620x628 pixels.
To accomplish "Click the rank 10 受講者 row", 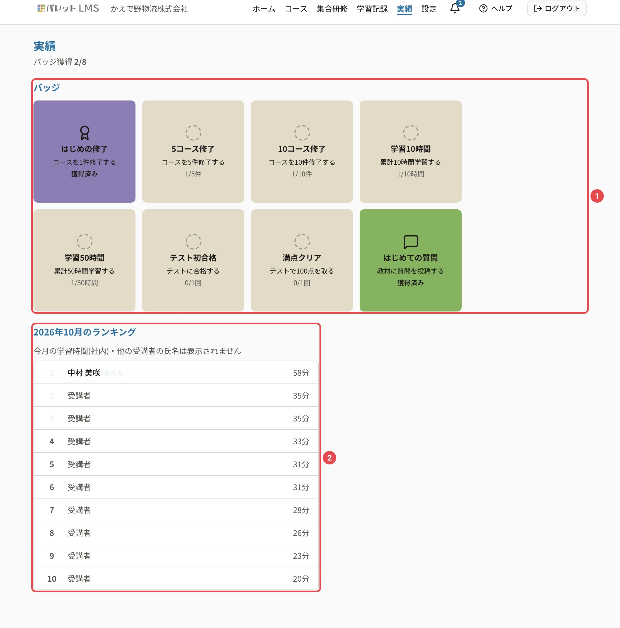I will pos(176,579).
